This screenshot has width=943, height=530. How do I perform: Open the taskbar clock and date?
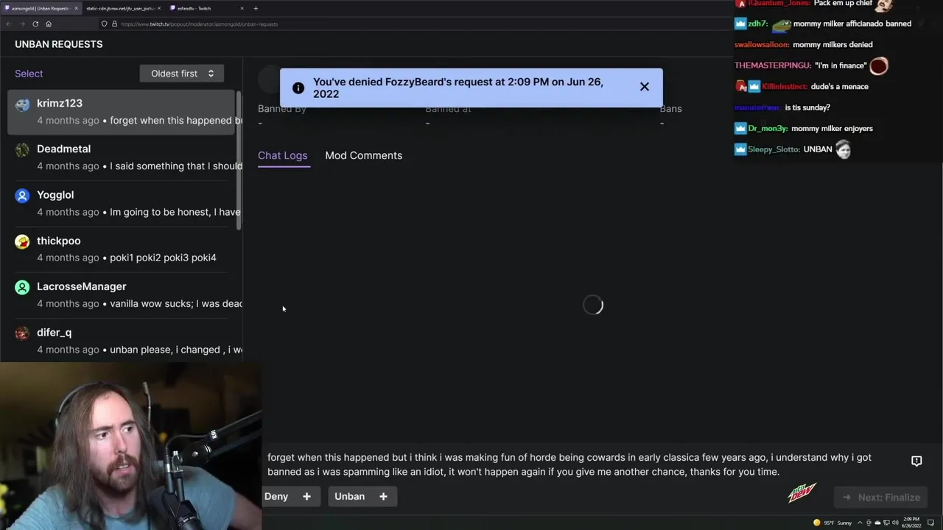point(911,523)
